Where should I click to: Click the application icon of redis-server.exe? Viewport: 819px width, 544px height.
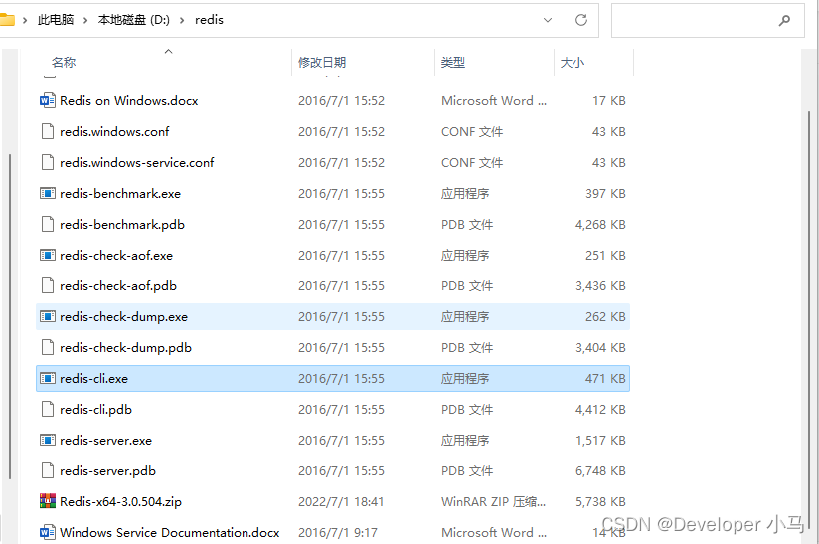[48, 440]
